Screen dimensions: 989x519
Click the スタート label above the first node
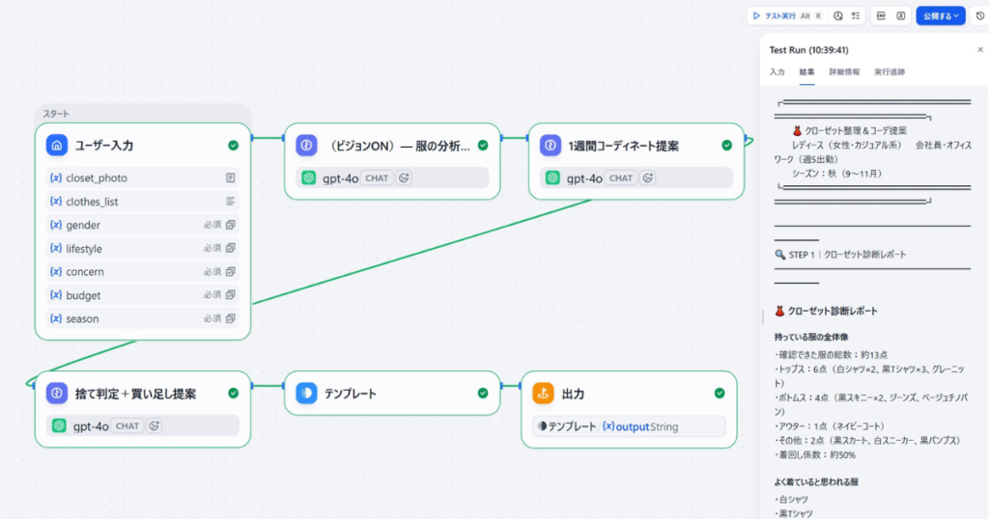point(56,114)
